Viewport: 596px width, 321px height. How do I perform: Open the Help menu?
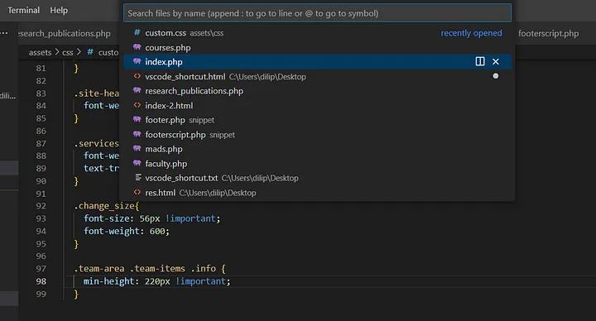(59, 10)
